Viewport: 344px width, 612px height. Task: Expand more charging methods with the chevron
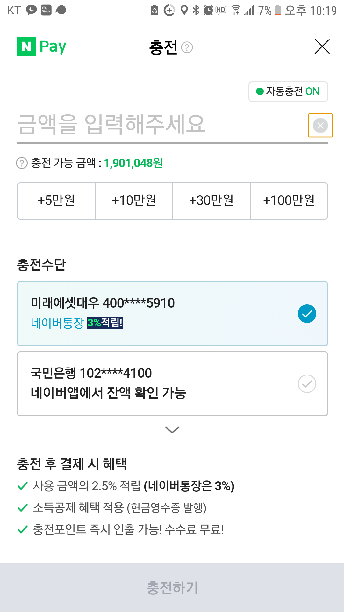[x=172, y=430]
